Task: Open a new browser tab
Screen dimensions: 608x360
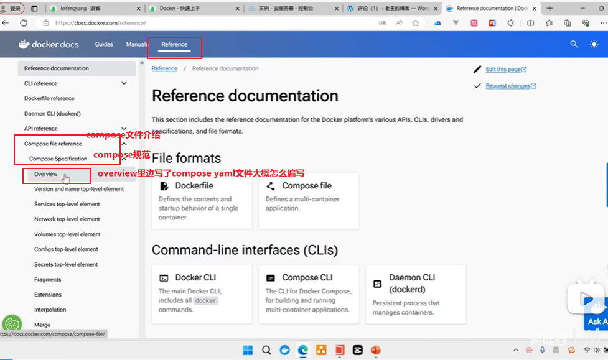Action: (550, 8)
